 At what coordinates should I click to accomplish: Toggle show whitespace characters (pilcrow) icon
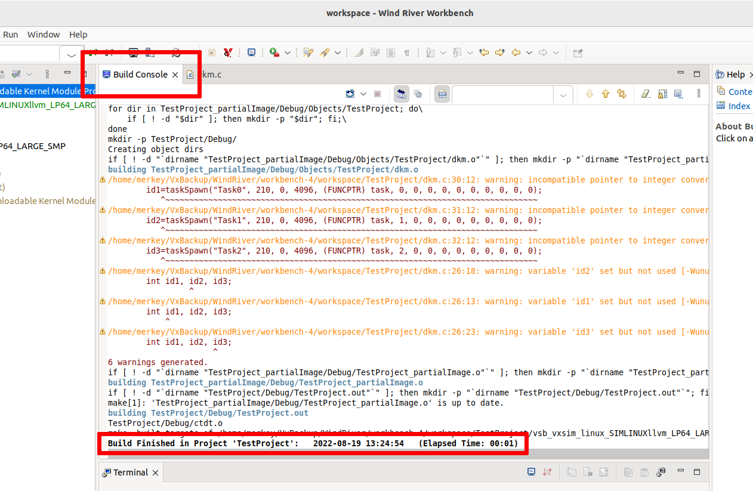pos(407,53)
